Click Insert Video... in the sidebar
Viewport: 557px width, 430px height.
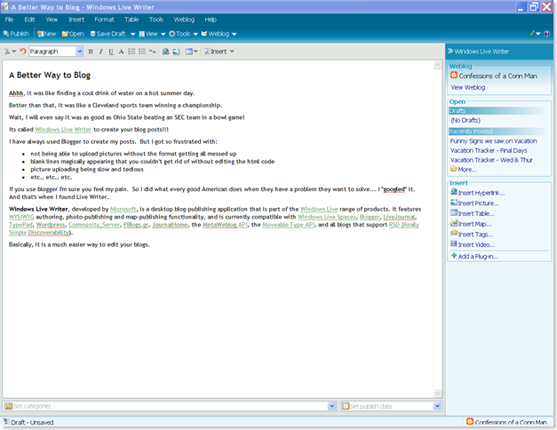point(473,244)
